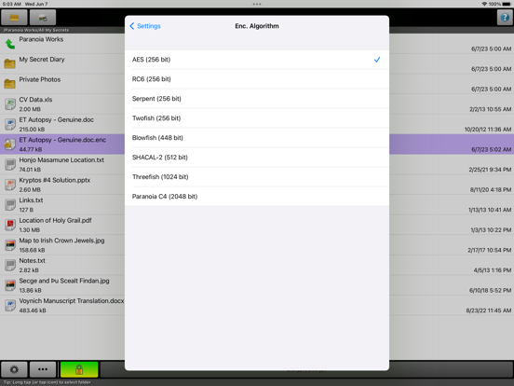Click the gear settings icon at bottom

[x=14, y=369]
